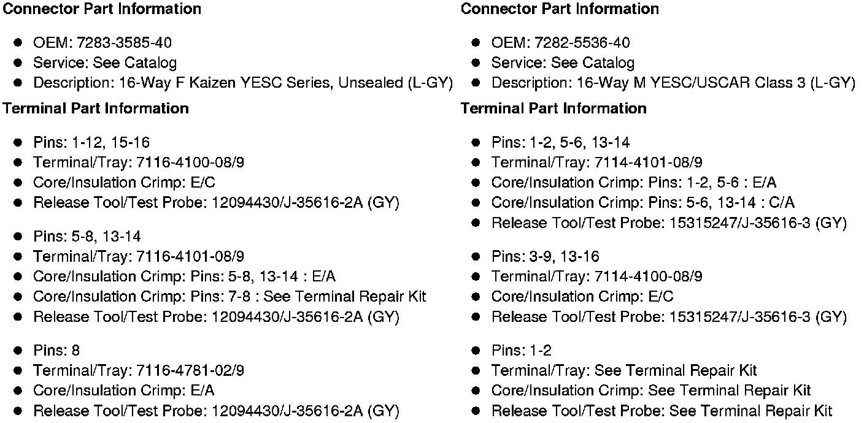Click Release Tool/Test Probe: See Terminal Repair Kit
The image size is (864, 423).
point(661,411)
